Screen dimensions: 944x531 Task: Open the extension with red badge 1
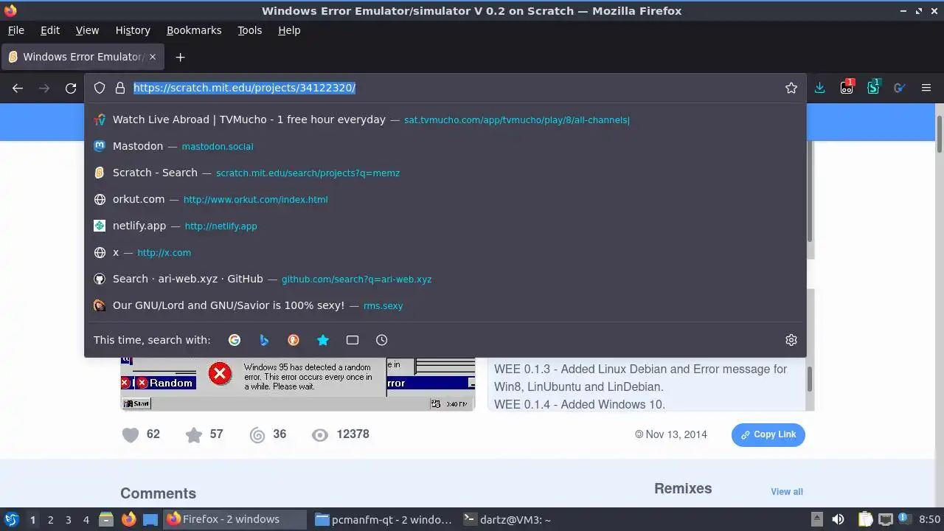(847, 87)
